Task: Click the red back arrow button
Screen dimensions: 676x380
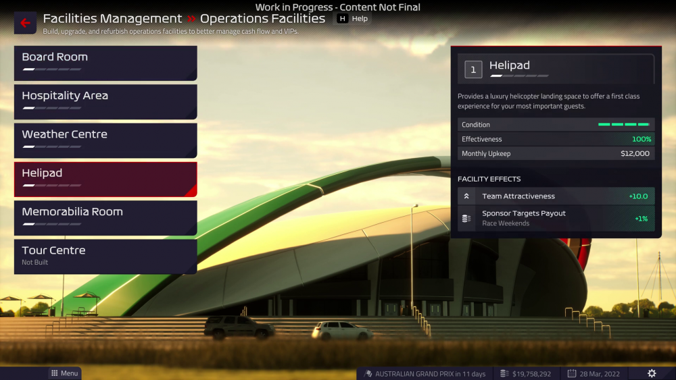Action: pyautogui.click(x=25, y=23)
